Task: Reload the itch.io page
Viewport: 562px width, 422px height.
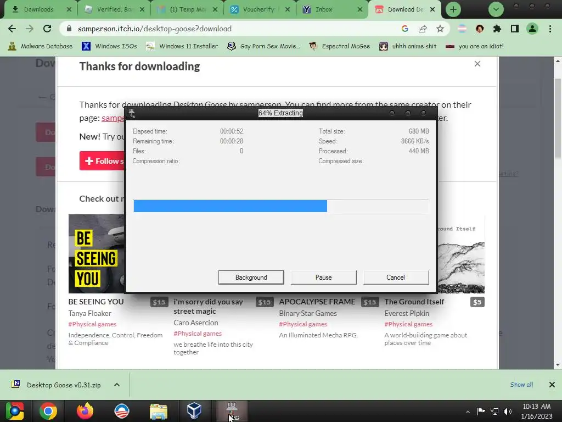Action: [47, 29]
